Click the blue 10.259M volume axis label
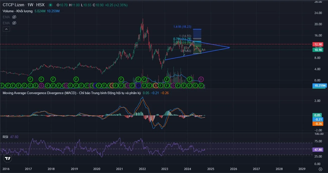This screenshot has width=328, height=173. coord(319,86)
